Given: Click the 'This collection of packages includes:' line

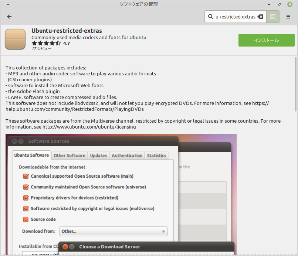Looking at the screenshot, I should tap(46, 68).
